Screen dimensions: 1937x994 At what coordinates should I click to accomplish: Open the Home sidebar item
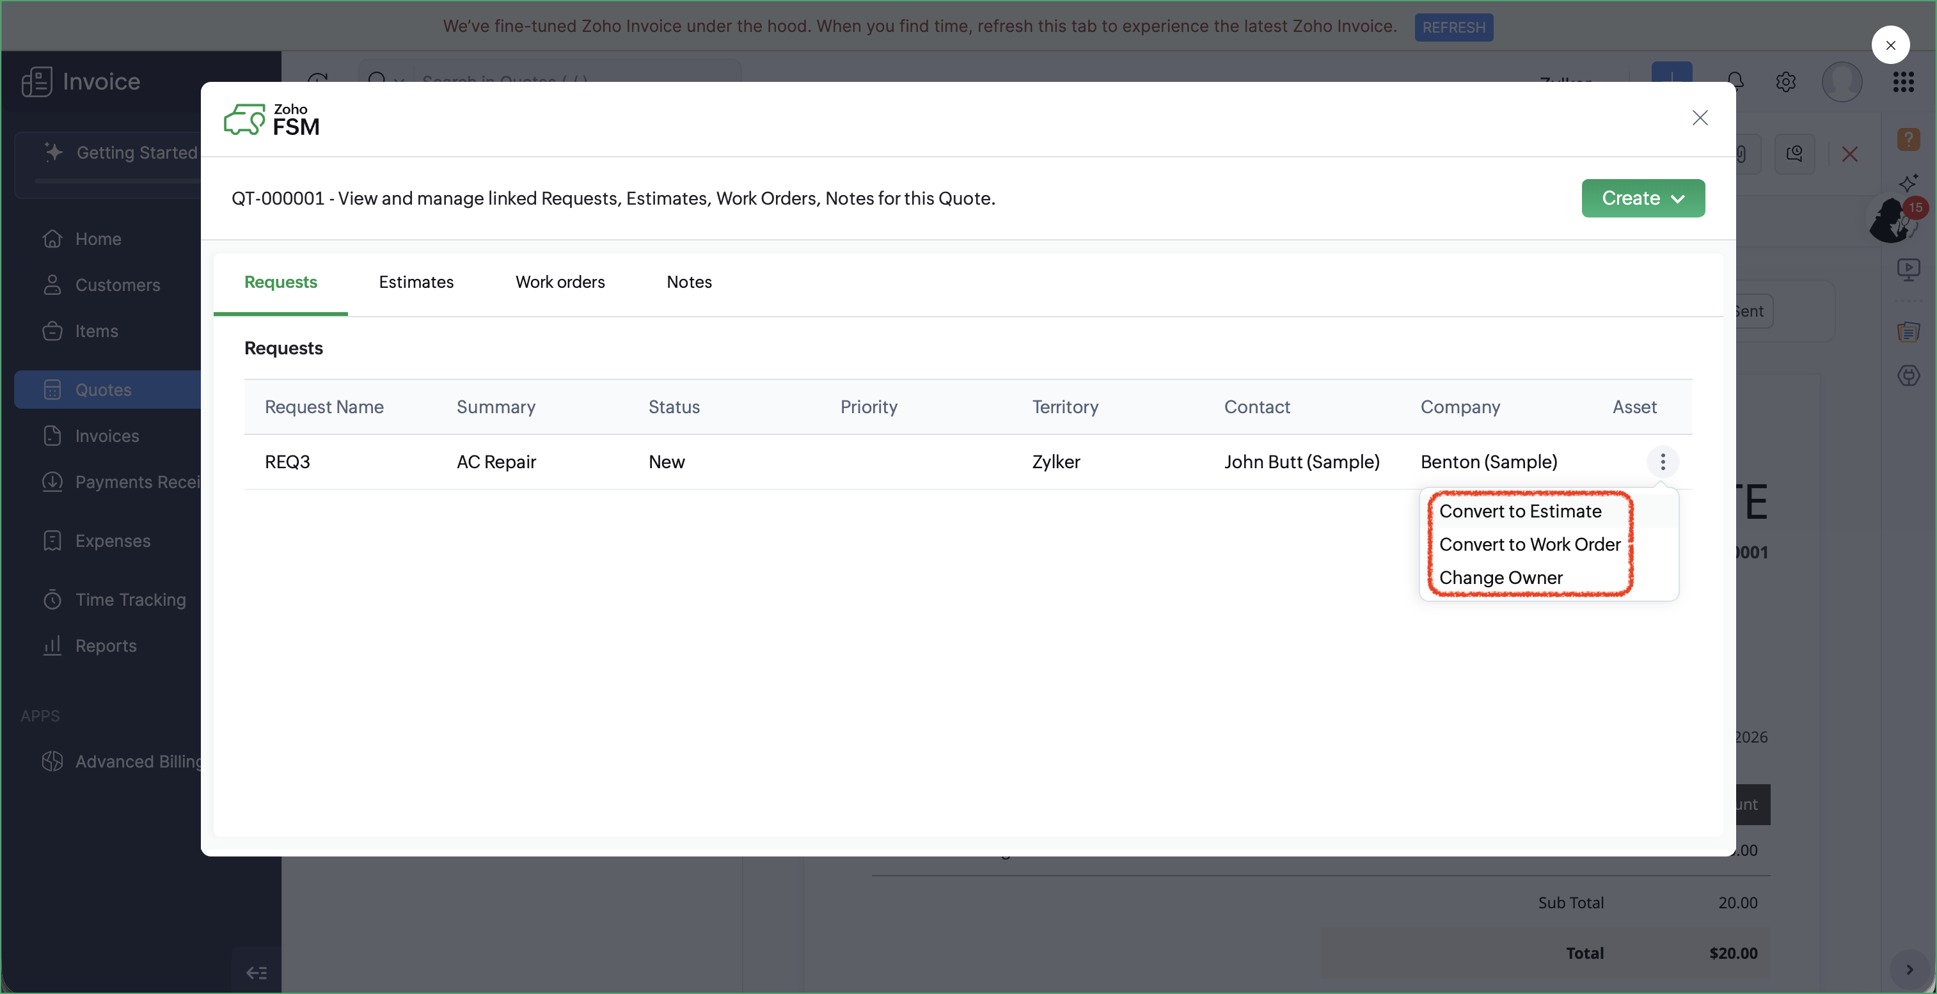pos(98,239)
